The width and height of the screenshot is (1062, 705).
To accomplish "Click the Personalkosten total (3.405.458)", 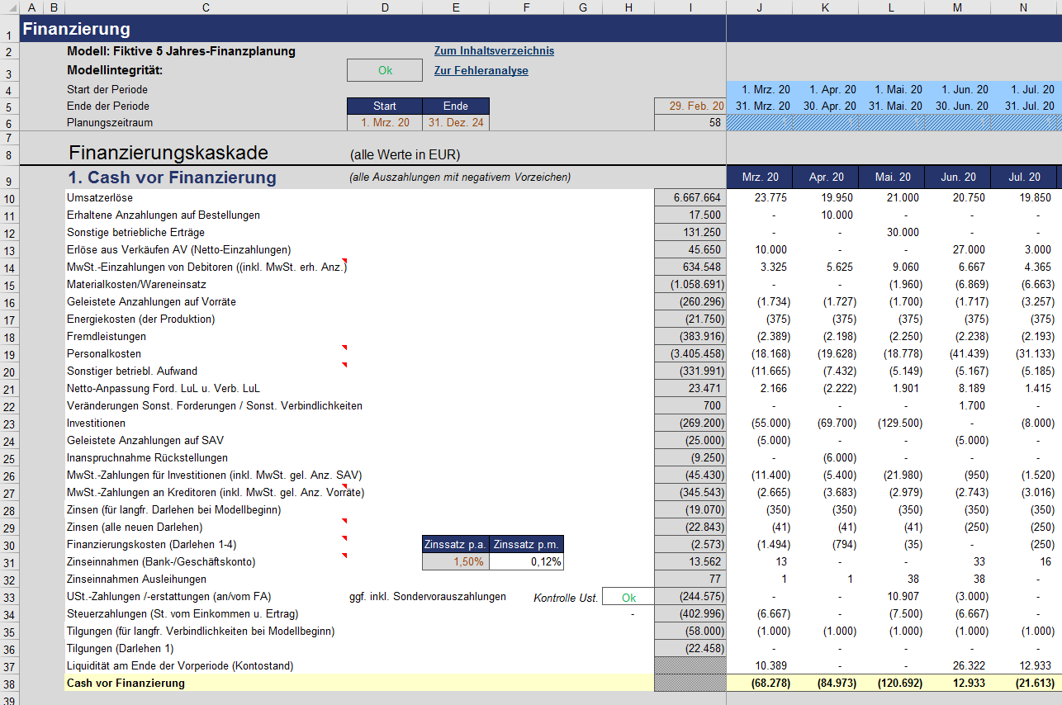I will [690, 354].
